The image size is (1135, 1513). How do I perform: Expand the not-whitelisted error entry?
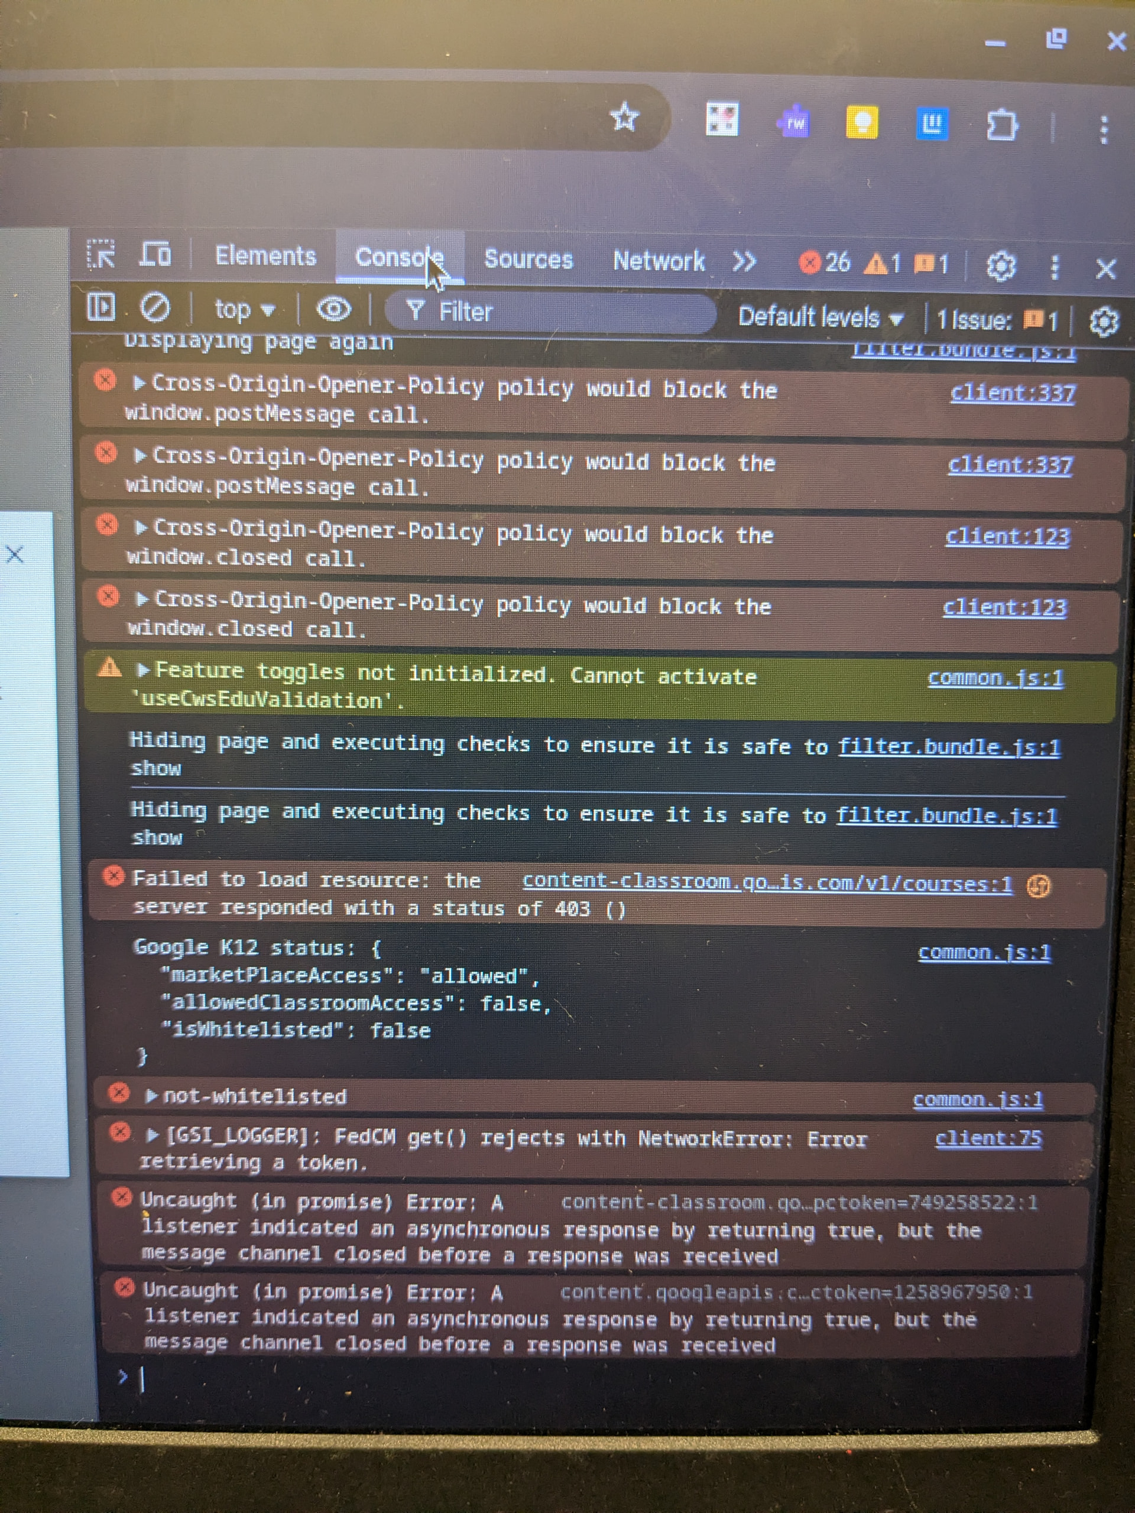(151, 1096)
